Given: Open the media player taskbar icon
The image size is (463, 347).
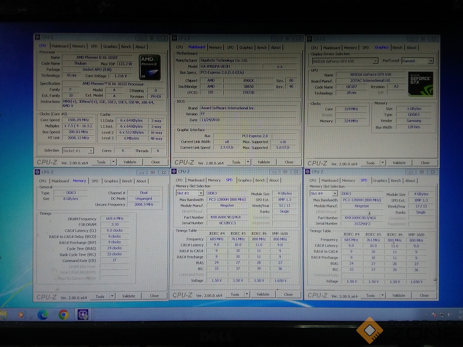Looking at the screenshot, I should (21, 315).
